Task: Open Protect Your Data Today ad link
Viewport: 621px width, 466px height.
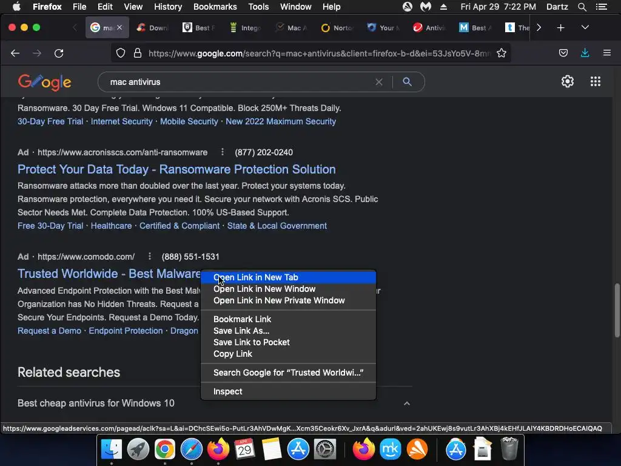Action: point(176,169)
